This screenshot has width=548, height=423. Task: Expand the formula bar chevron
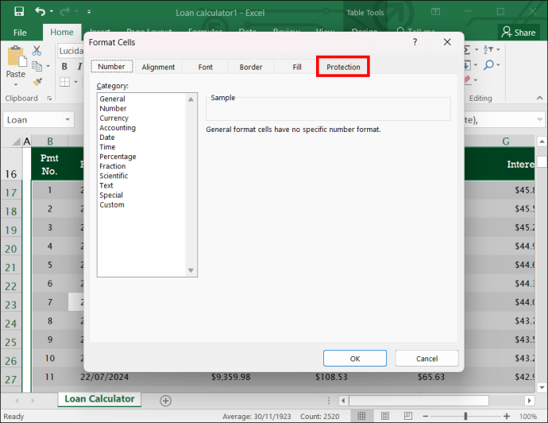(539, 119)
